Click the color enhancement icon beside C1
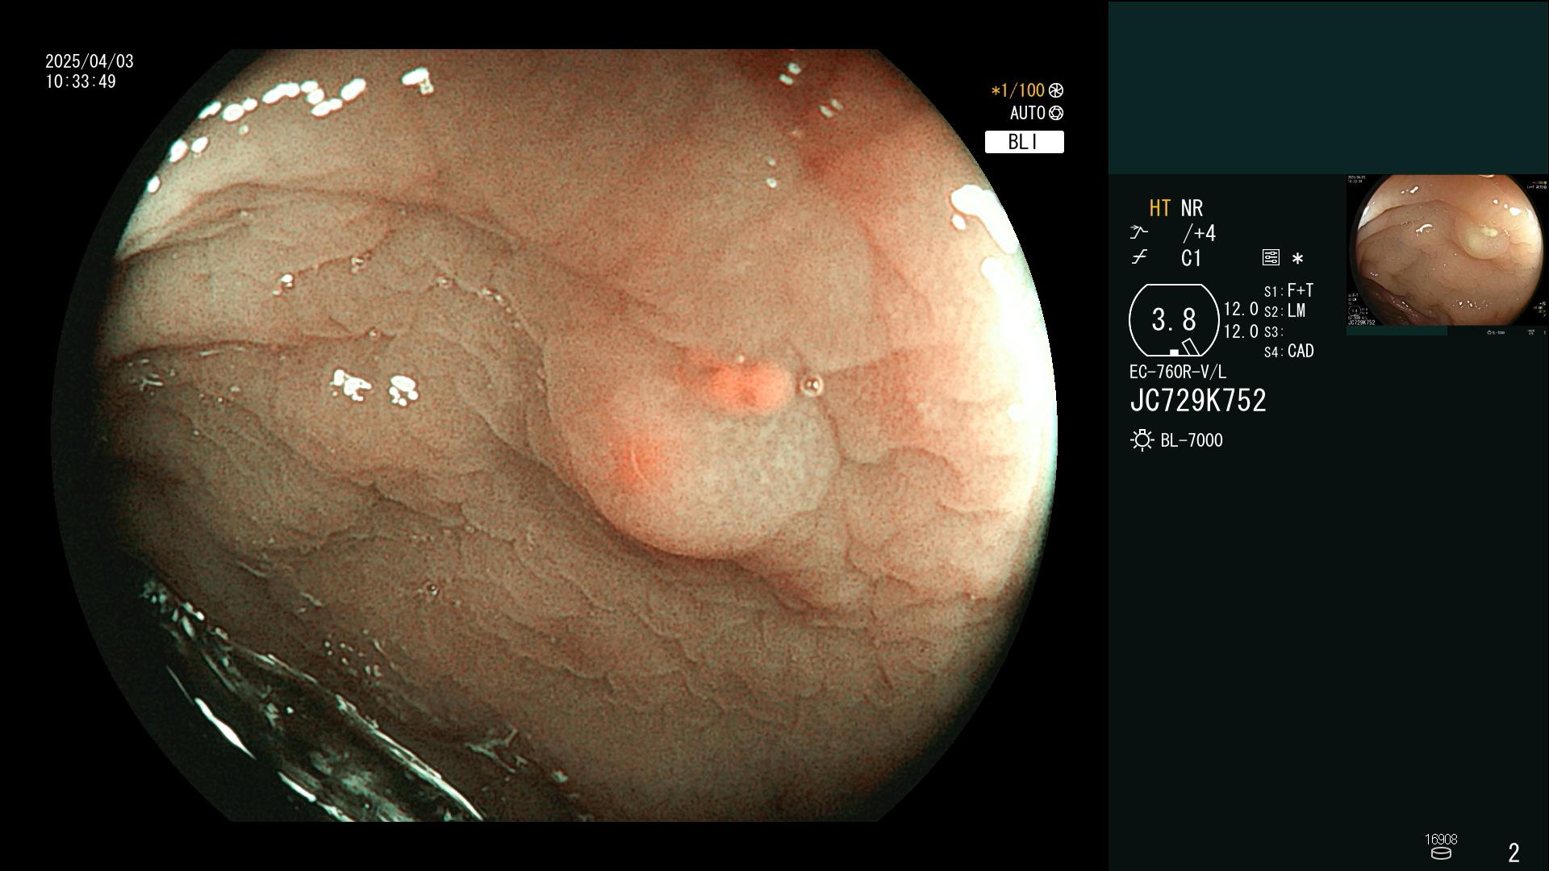This screenshot has width=1549, height=871. pyautogui.click(x=1138, y=258)
